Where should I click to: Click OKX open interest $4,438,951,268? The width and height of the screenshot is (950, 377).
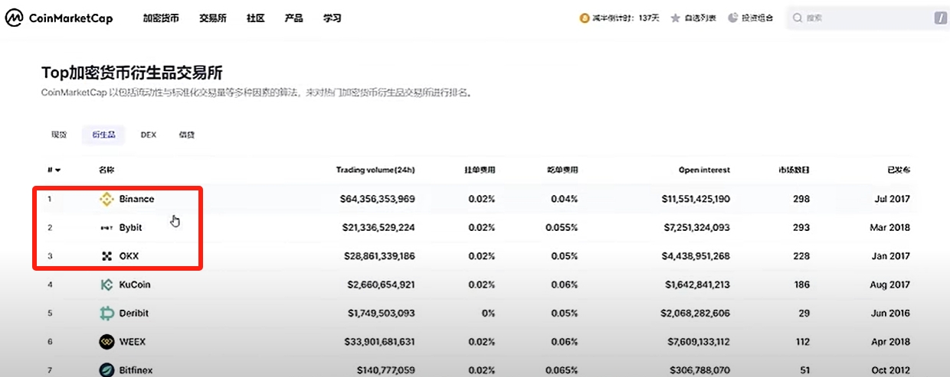[696, 256]
